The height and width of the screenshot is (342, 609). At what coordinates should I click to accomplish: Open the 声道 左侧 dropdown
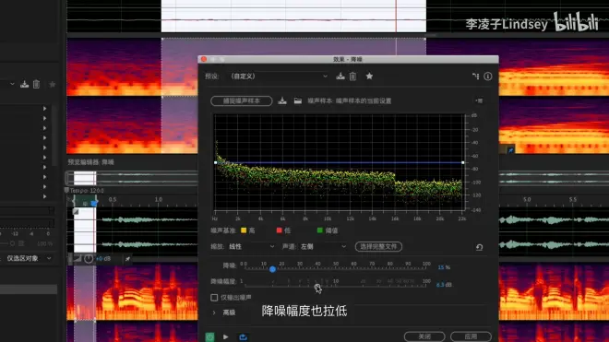pos(323,246)
